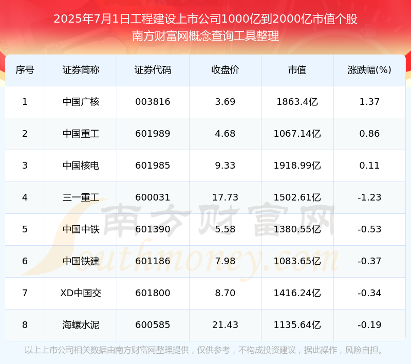Click the market value "1918.99亿"
411x364 pixels.
point(297,166)
